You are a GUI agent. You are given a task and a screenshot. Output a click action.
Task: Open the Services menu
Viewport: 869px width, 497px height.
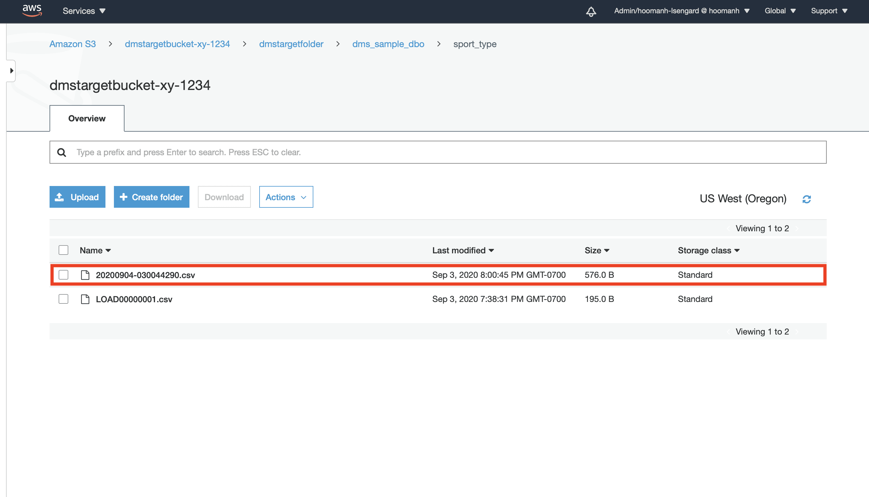point(84,11)
